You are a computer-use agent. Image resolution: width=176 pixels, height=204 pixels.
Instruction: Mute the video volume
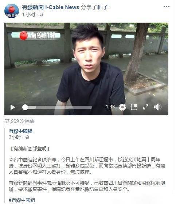[x=157, y=107]
